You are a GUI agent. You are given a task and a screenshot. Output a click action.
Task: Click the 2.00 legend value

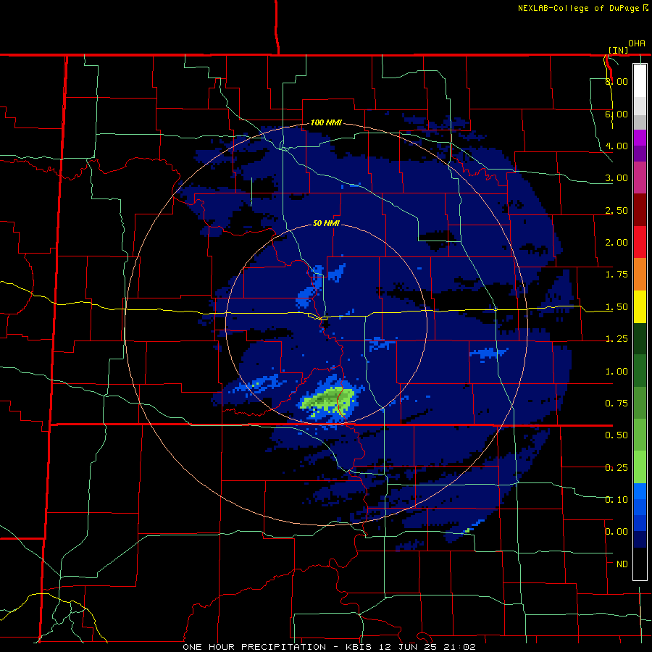coord(617,243)
